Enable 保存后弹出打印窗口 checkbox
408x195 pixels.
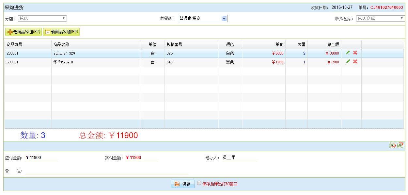click(199, 183)
